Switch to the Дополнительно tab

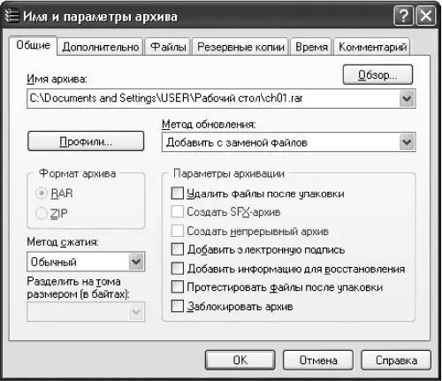click(x=100, y=47)
